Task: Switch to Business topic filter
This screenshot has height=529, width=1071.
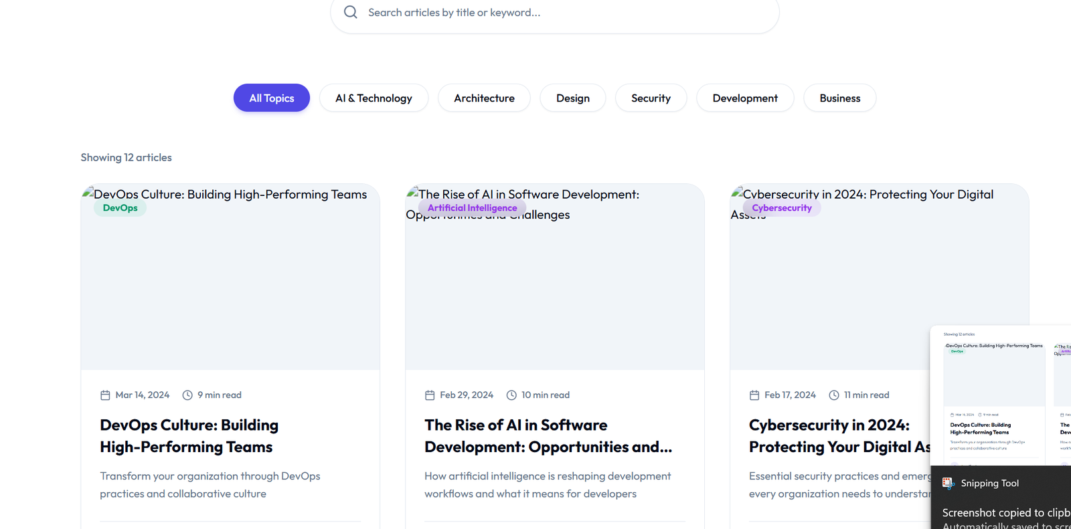Action: coord(839,98)
